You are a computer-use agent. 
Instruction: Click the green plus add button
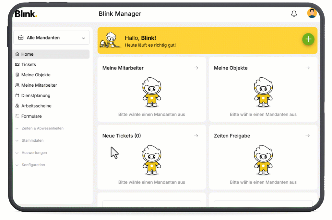(308, 39)
